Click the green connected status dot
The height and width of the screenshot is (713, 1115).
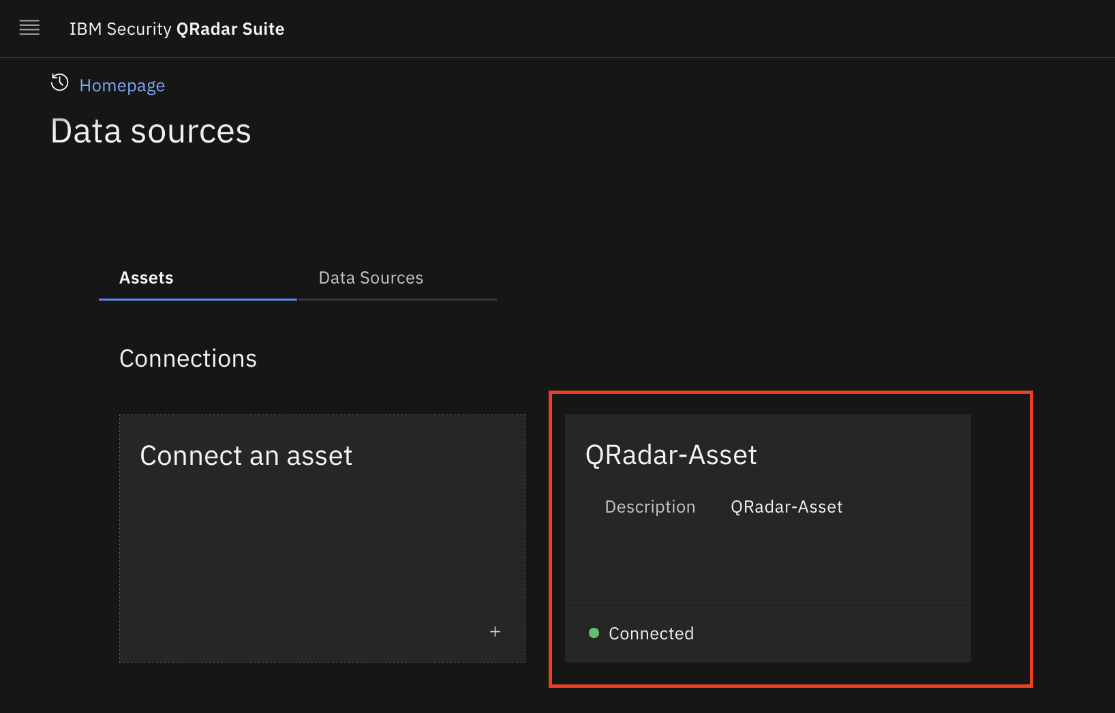pos(594,633)
